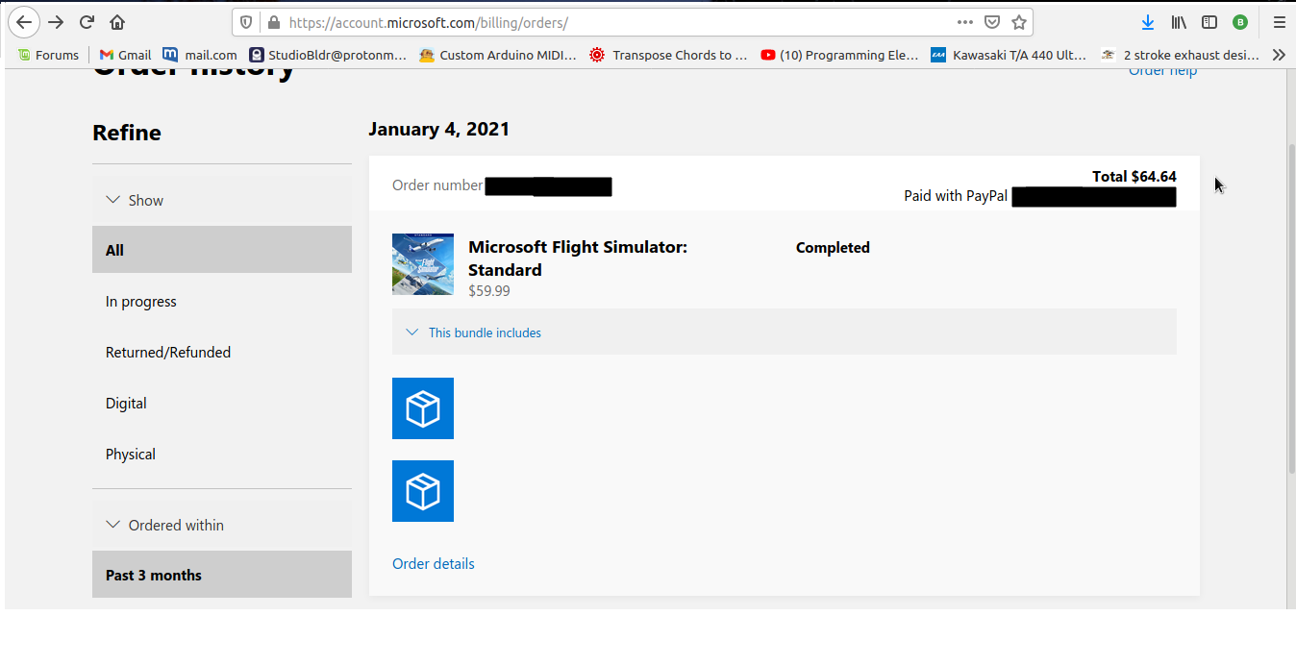Open Microsoft Flight Simulator: Standard title
The image size is (1296, 665).
(578, 259)
